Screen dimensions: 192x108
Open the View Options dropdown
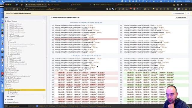coord(181,17)
